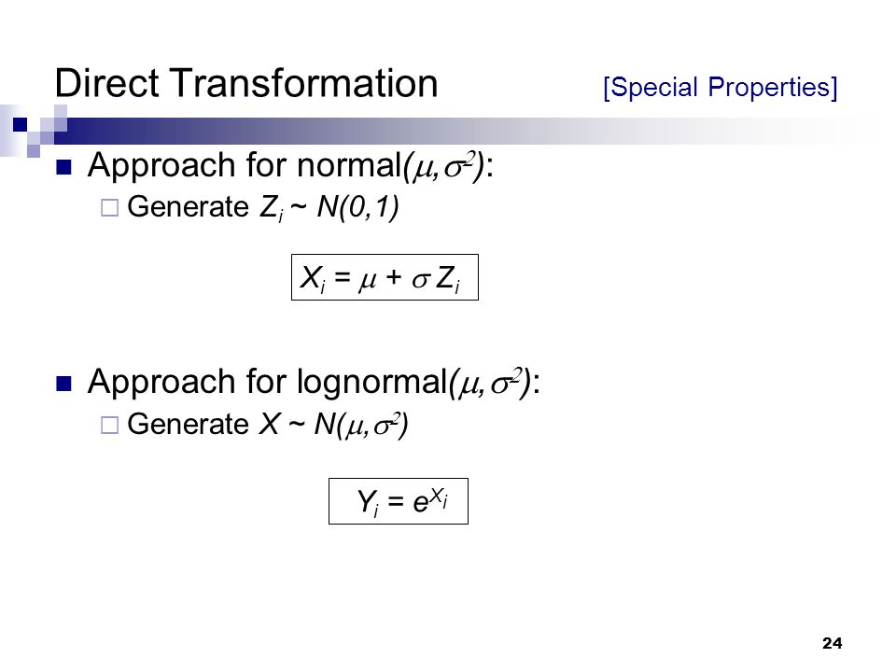Click the boxed formula Yi = e^Xi
The width and height of the screenshot is (896, 672).
pyautogui.click(x=399, y=501)
